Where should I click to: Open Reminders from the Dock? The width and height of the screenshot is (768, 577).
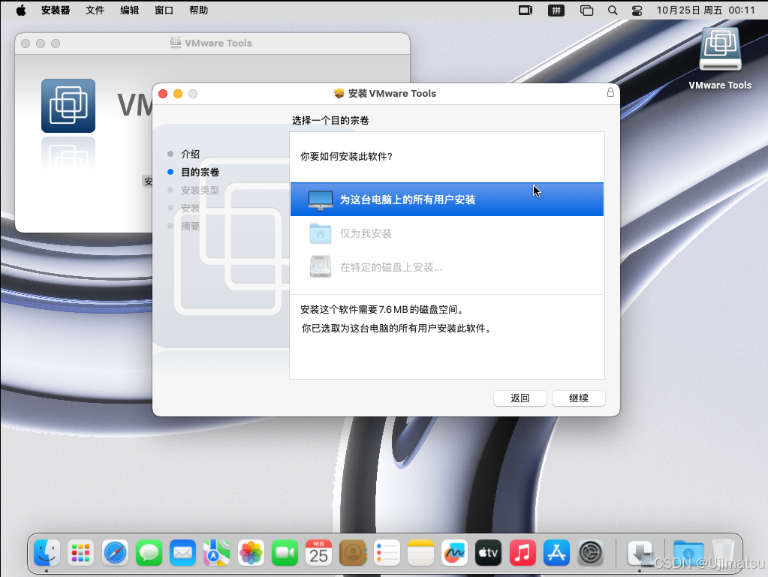pyautogui.click(x=387, y=553)
